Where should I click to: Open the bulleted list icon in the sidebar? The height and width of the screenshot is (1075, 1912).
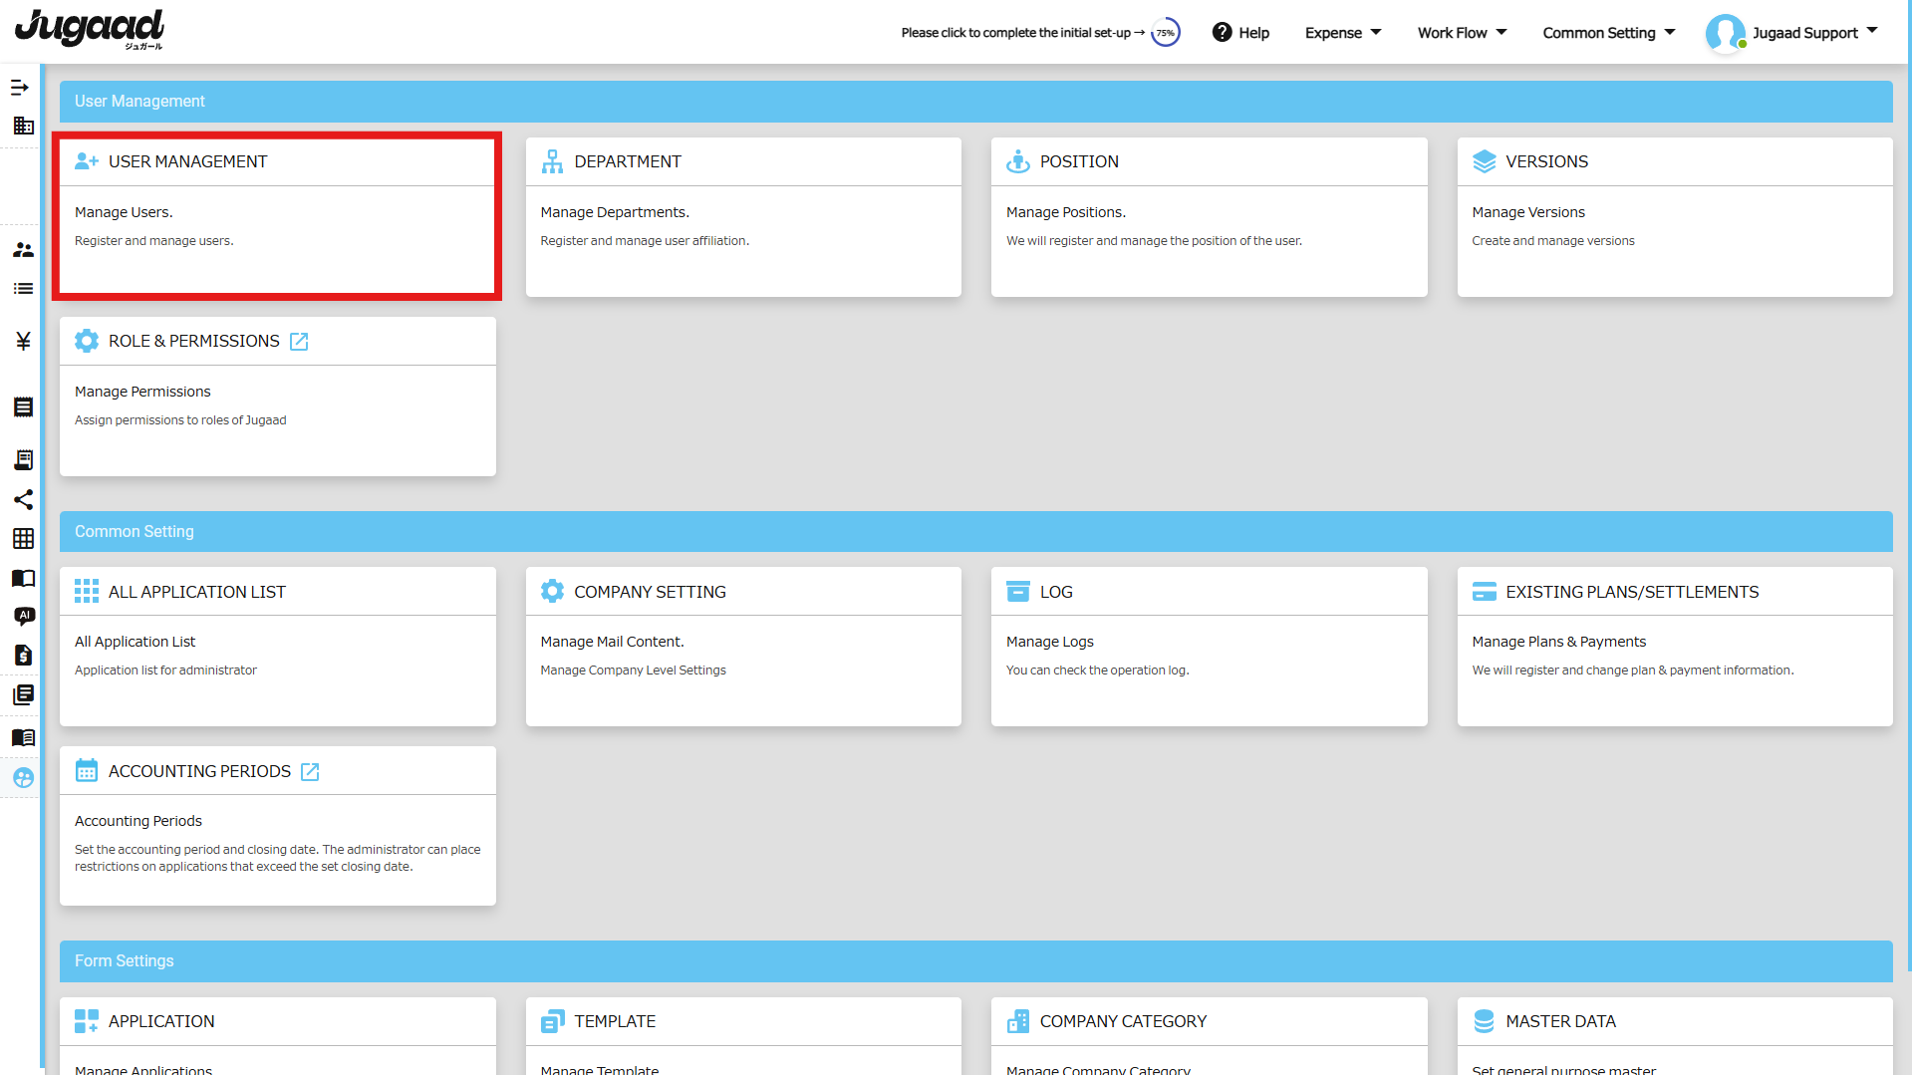(x=23, y=289)
